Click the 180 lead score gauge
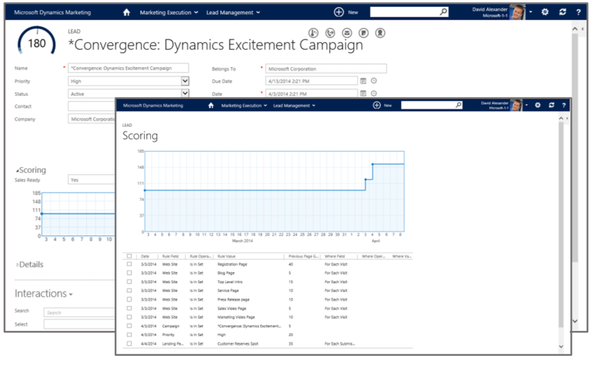The height and width of the screenshot is (369, 598). pos(36,42)
